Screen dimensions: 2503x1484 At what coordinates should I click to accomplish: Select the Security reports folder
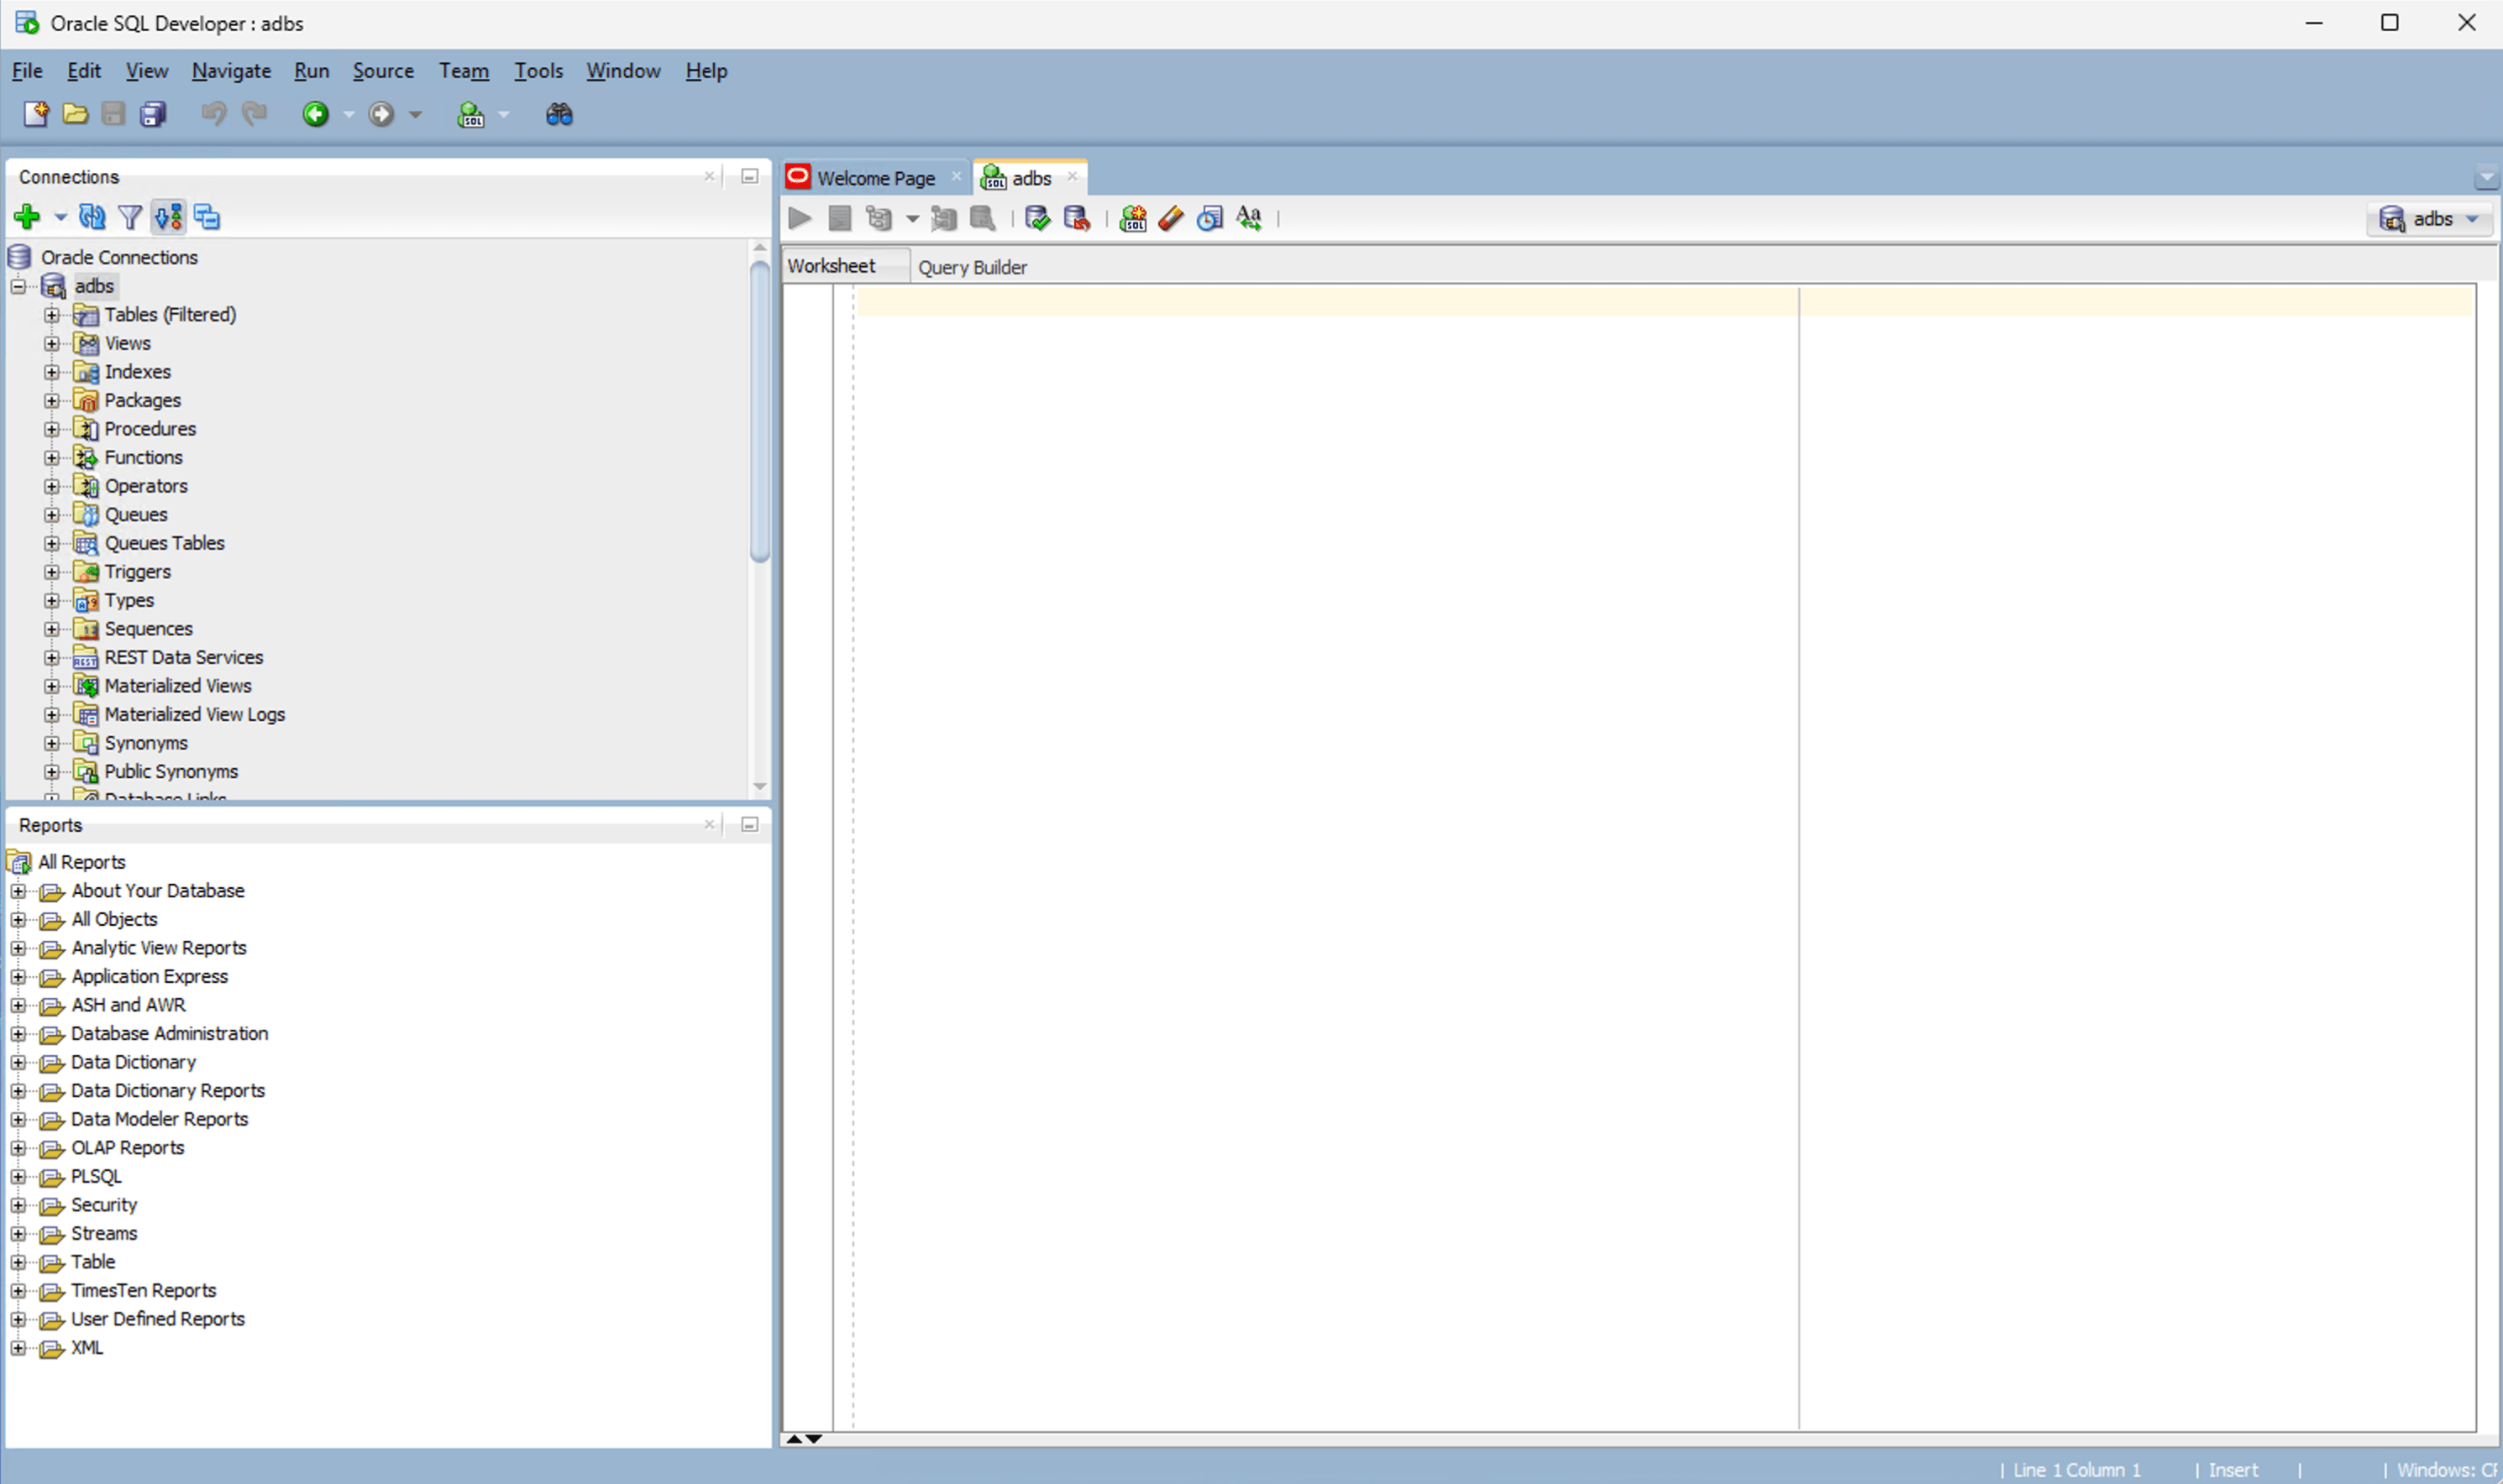(x=104, y=1205)
